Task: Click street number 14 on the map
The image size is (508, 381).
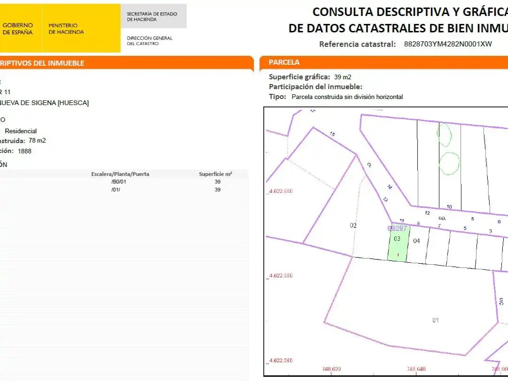Action: 390,187
